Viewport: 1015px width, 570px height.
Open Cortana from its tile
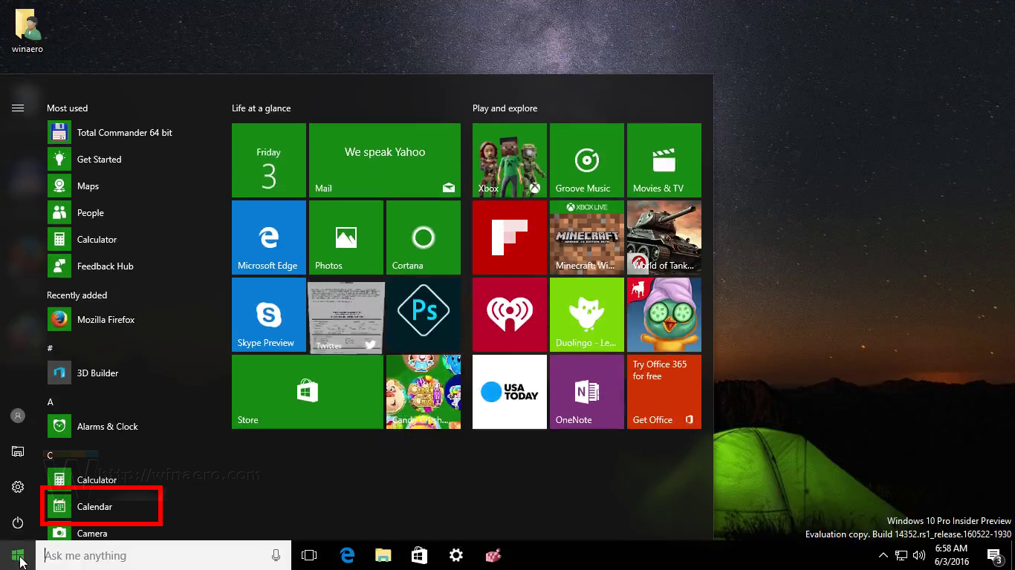(x=423, y=237)
